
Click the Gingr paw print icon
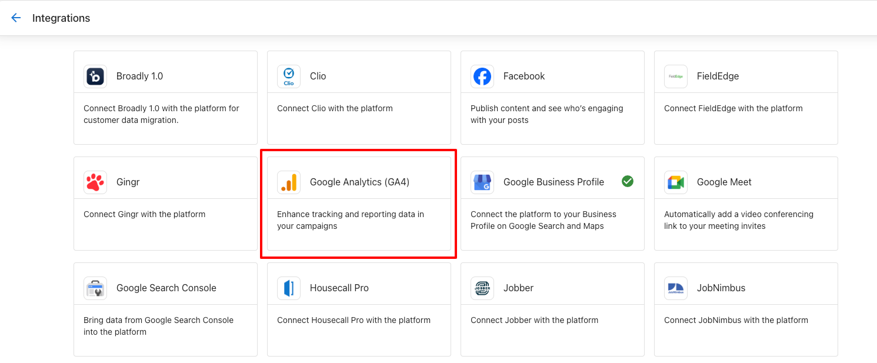pos(95,182)
